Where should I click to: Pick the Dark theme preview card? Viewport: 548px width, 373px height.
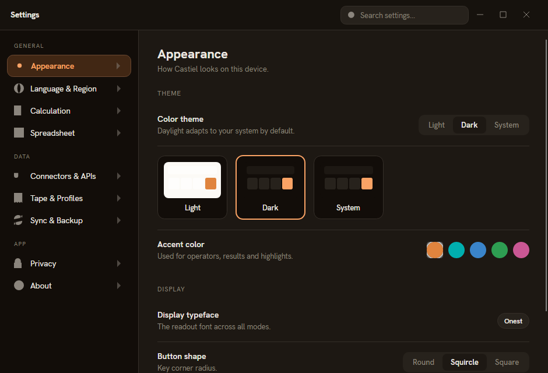coord(271,187)
